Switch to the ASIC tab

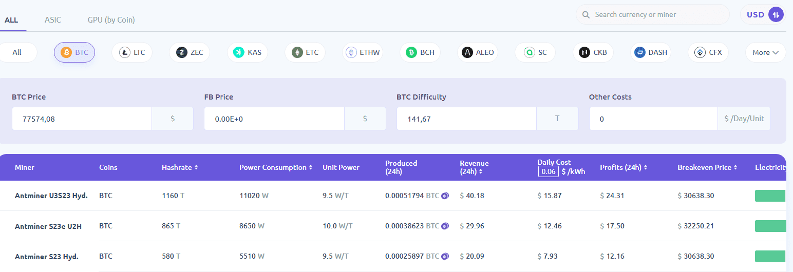(x=53, y=20)
